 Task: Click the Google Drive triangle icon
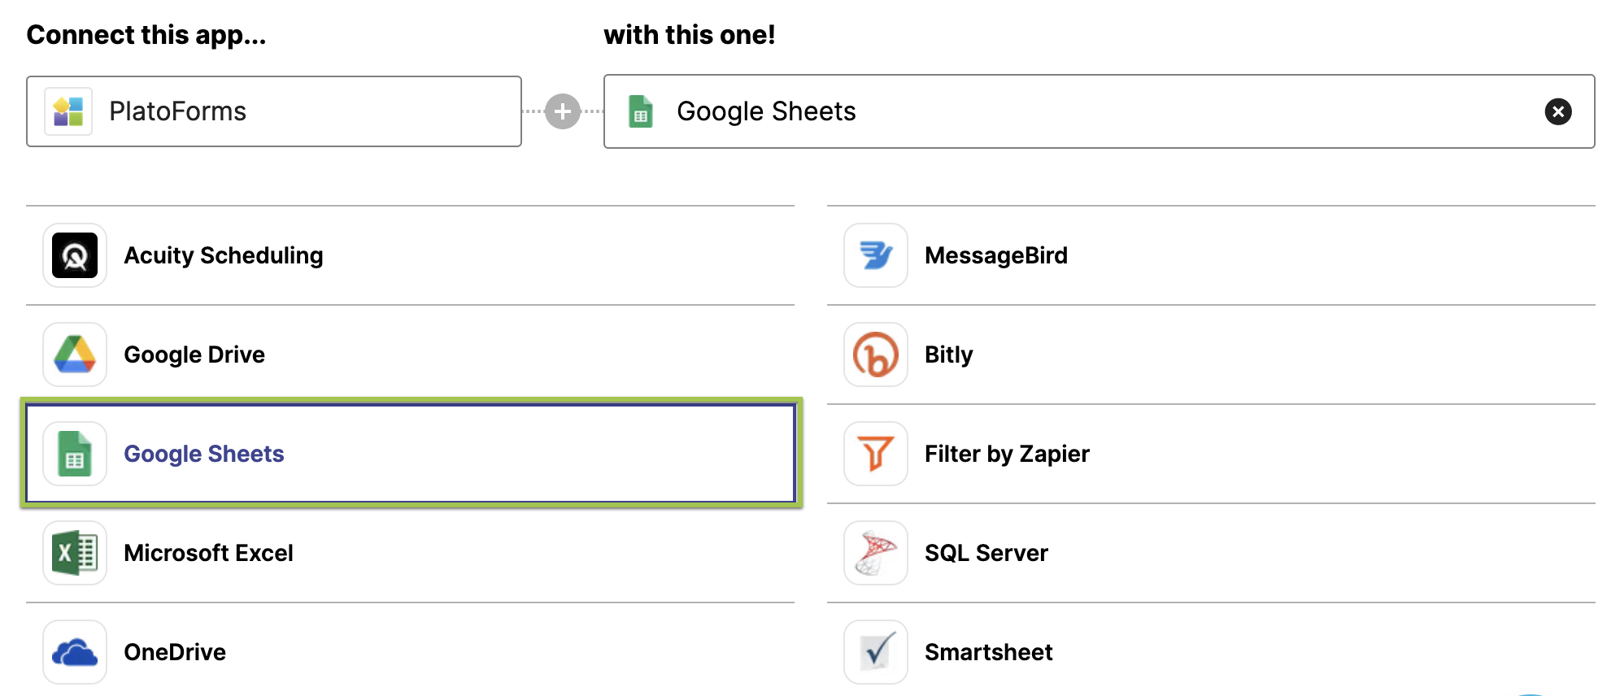(75, 355)
